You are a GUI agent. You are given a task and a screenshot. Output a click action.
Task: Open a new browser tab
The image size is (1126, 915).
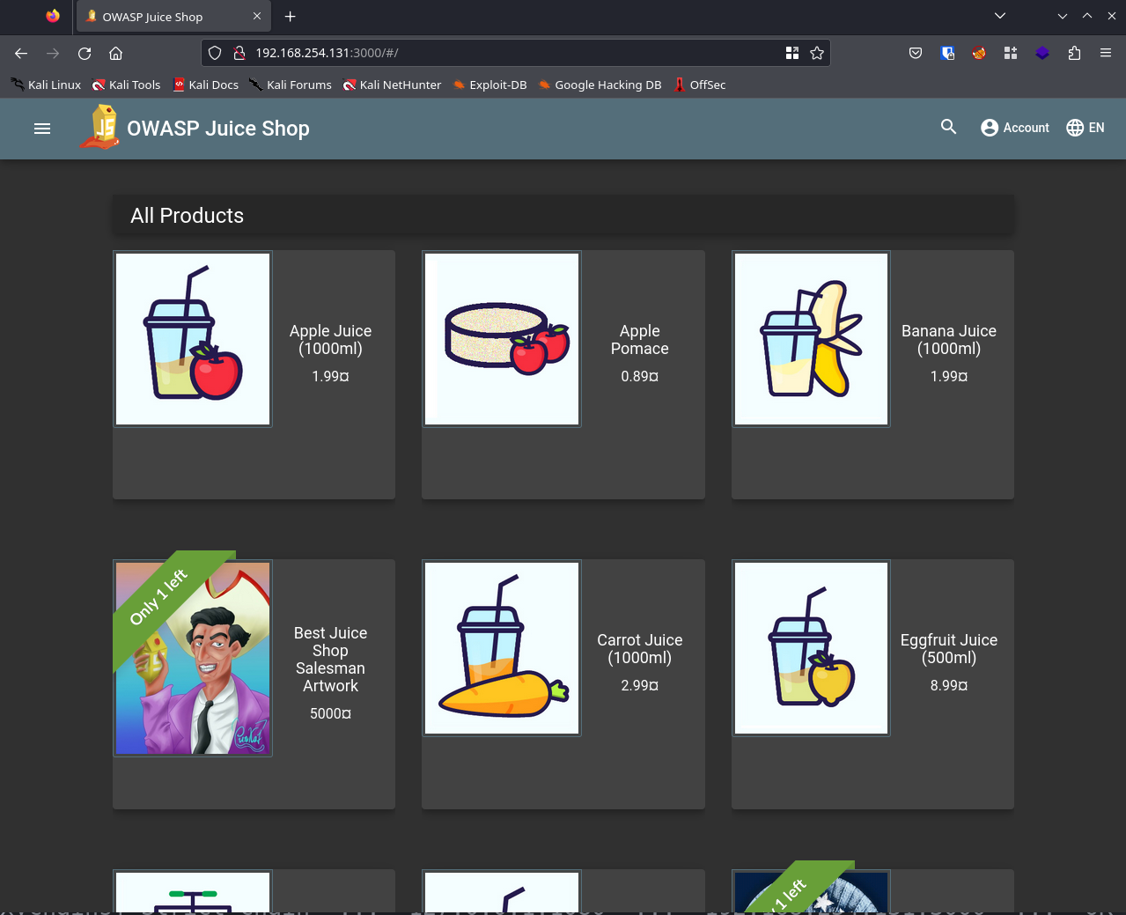tap(290, 17)
